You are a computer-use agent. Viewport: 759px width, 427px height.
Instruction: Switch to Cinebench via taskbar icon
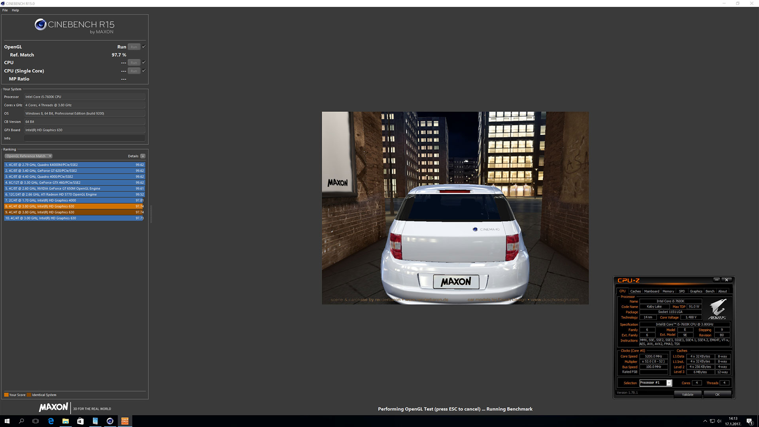[x=110, y=421]
